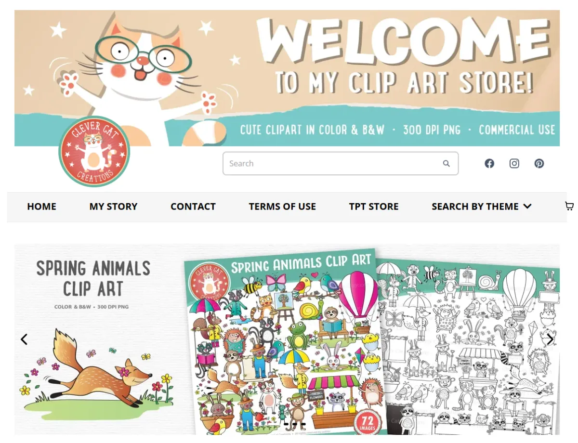Open the Contact page
Screen dimensions: 578x443
click(x=193, y=207)
